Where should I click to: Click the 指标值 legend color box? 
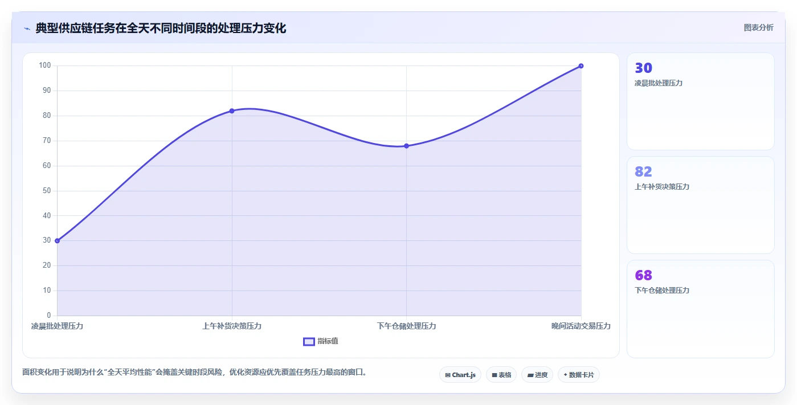[309, 341]
